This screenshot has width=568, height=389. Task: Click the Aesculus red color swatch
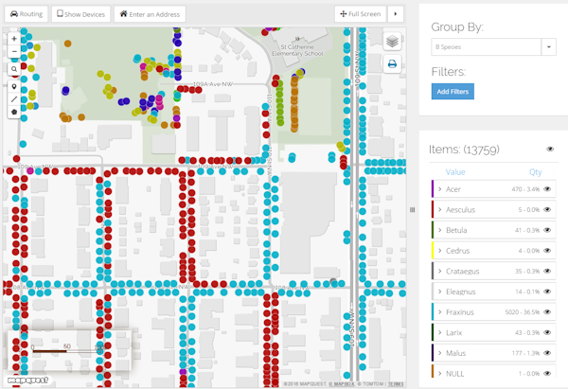(x=432, y=209)
